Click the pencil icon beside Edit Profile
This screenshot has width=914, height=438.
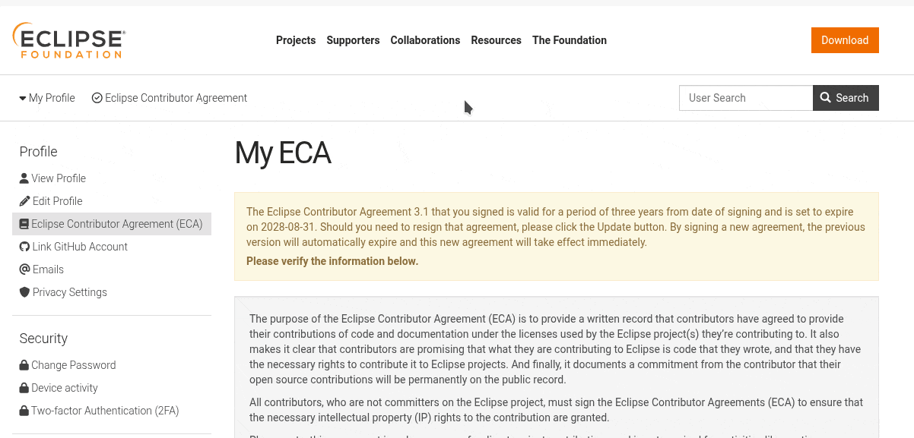click(25, 201)
